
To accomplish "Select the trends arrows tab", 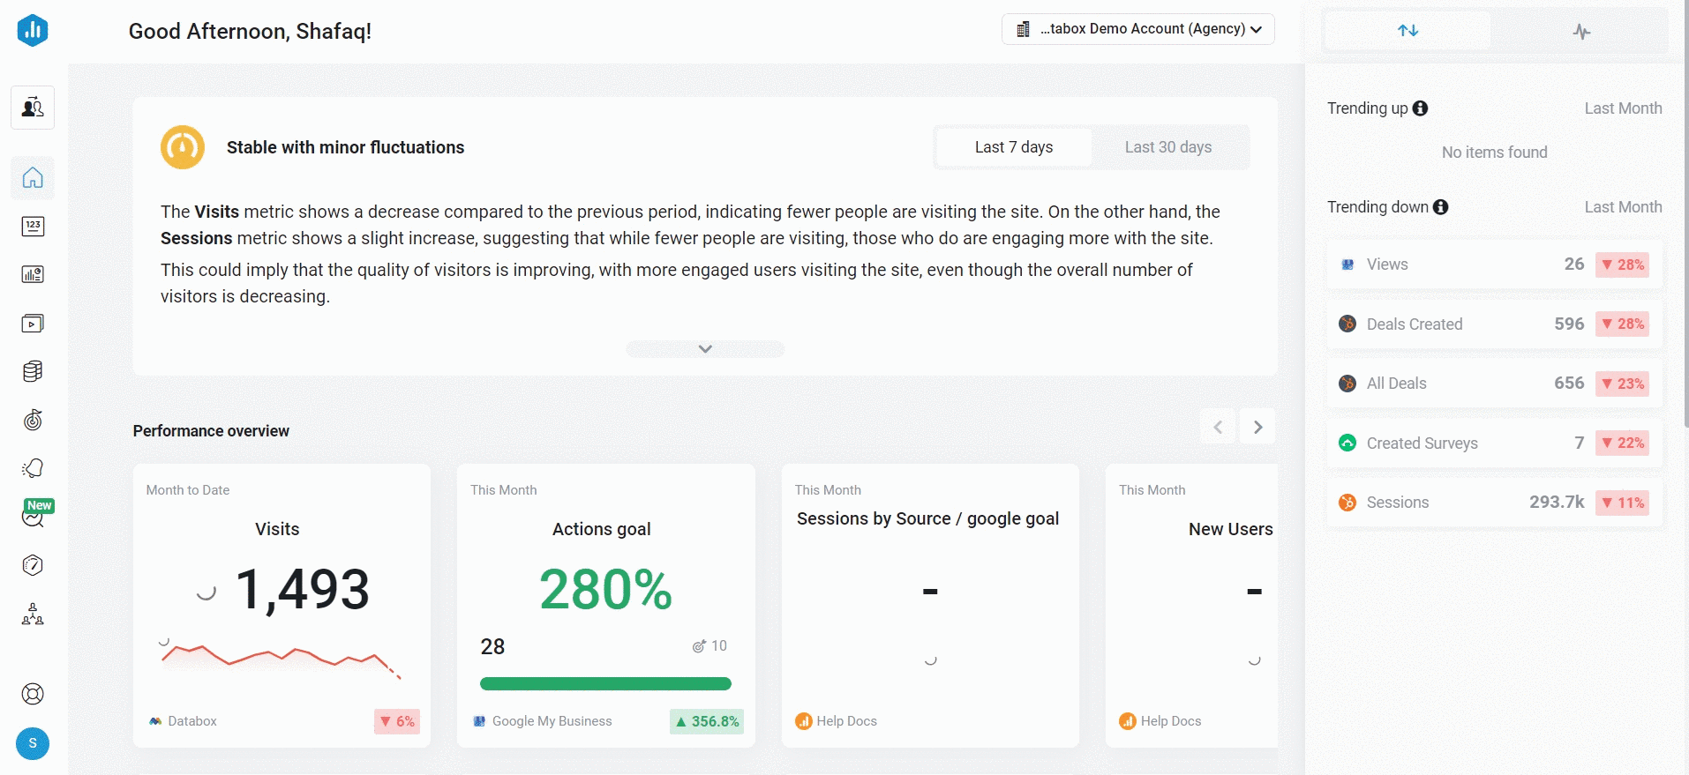I will coord(1407,31).
